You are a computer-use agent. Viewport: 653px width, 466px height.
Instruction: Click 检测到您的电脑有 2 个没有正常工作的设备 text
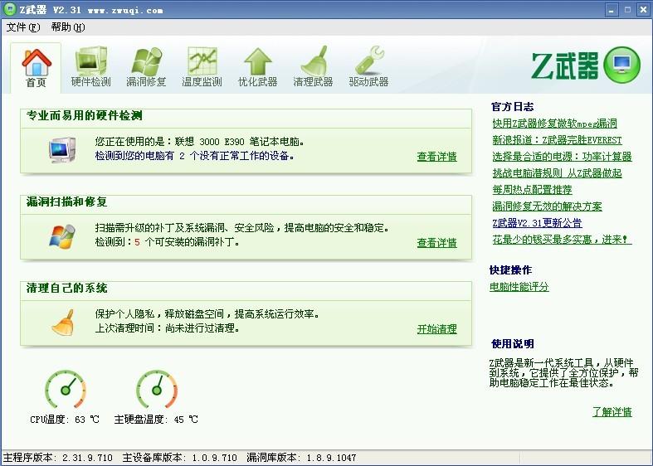click(195, 156)
